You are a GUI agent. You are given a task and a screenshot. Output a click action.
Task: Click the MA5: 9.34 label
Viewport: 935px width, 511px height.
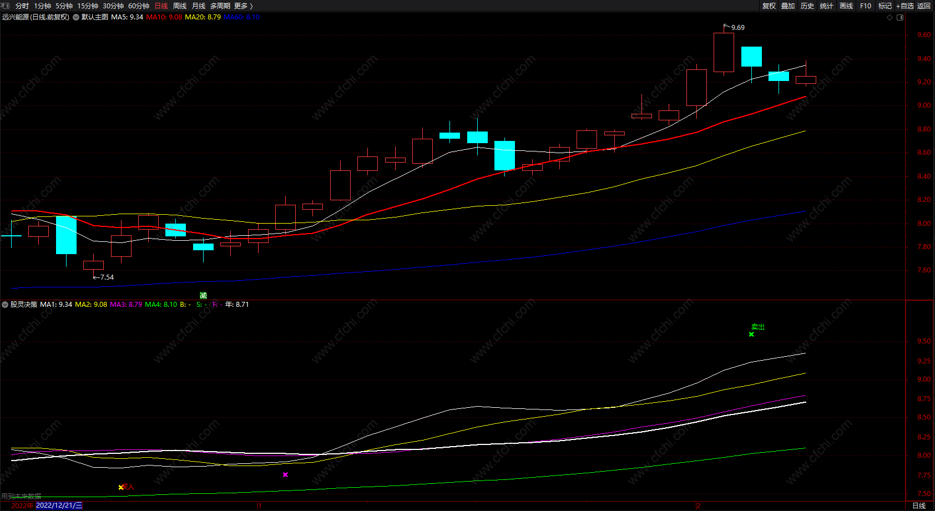(127, 17)
